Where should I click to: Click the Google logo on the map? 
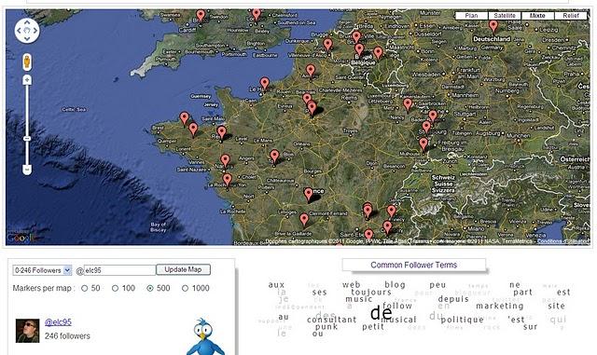coord(21,239)
